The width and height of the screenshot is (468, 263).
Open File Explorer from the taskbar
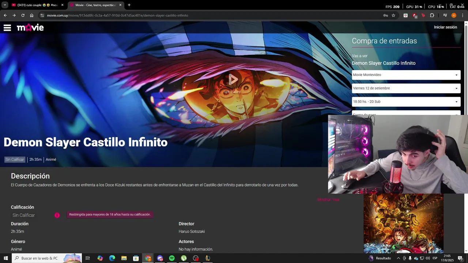[124, 258]
